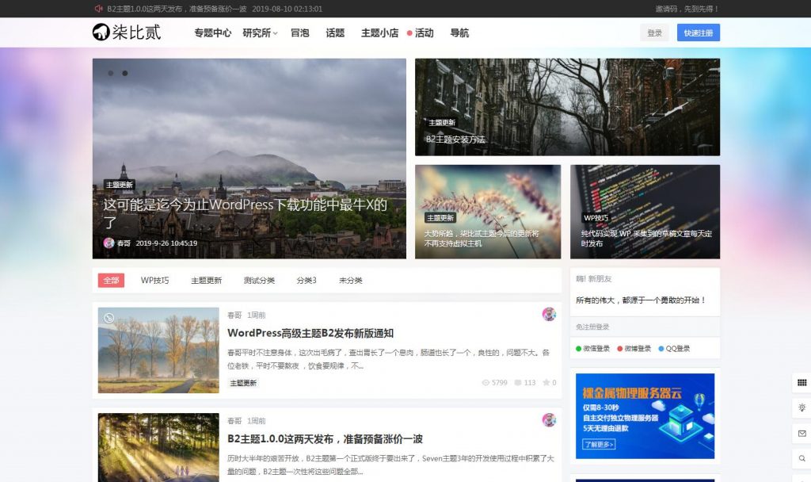Click author avatar on WordPress高级主题B2 post
The image size is (811, 482).
pos(549,314)
